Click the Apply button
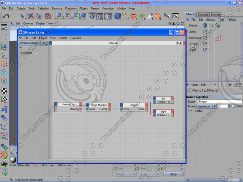 point(173,174)
